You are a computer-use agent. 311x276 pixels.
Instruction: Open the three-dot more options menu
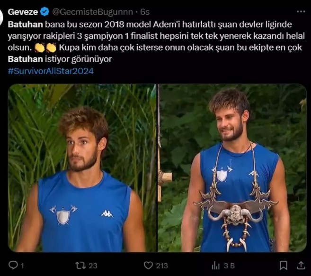point(301,12)
